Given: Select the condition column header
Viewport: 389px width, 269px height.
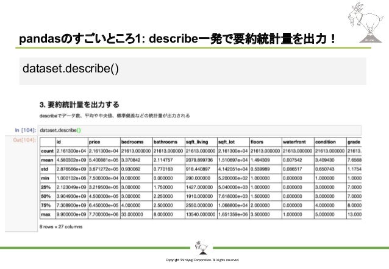Looking at the screenshot, I should (x=326, y=142).
